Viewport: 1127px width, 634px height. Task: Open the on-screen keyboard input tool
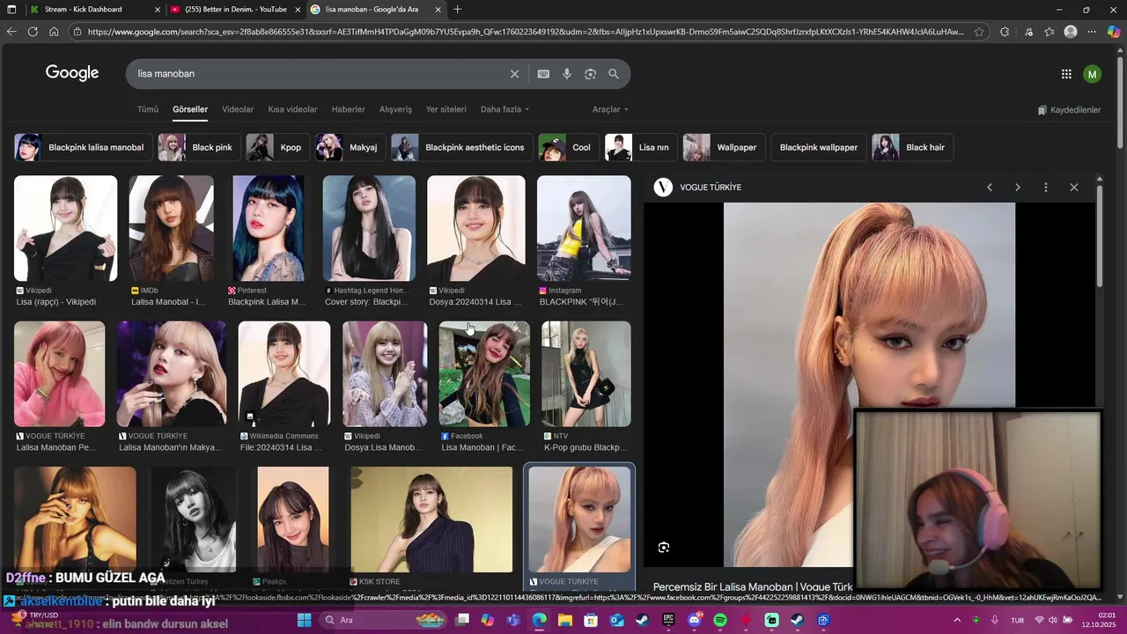pyautogui.click(x=543, y=74)
